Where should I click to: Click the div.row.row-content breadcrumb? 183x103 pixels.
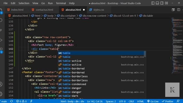coord(93,16)
